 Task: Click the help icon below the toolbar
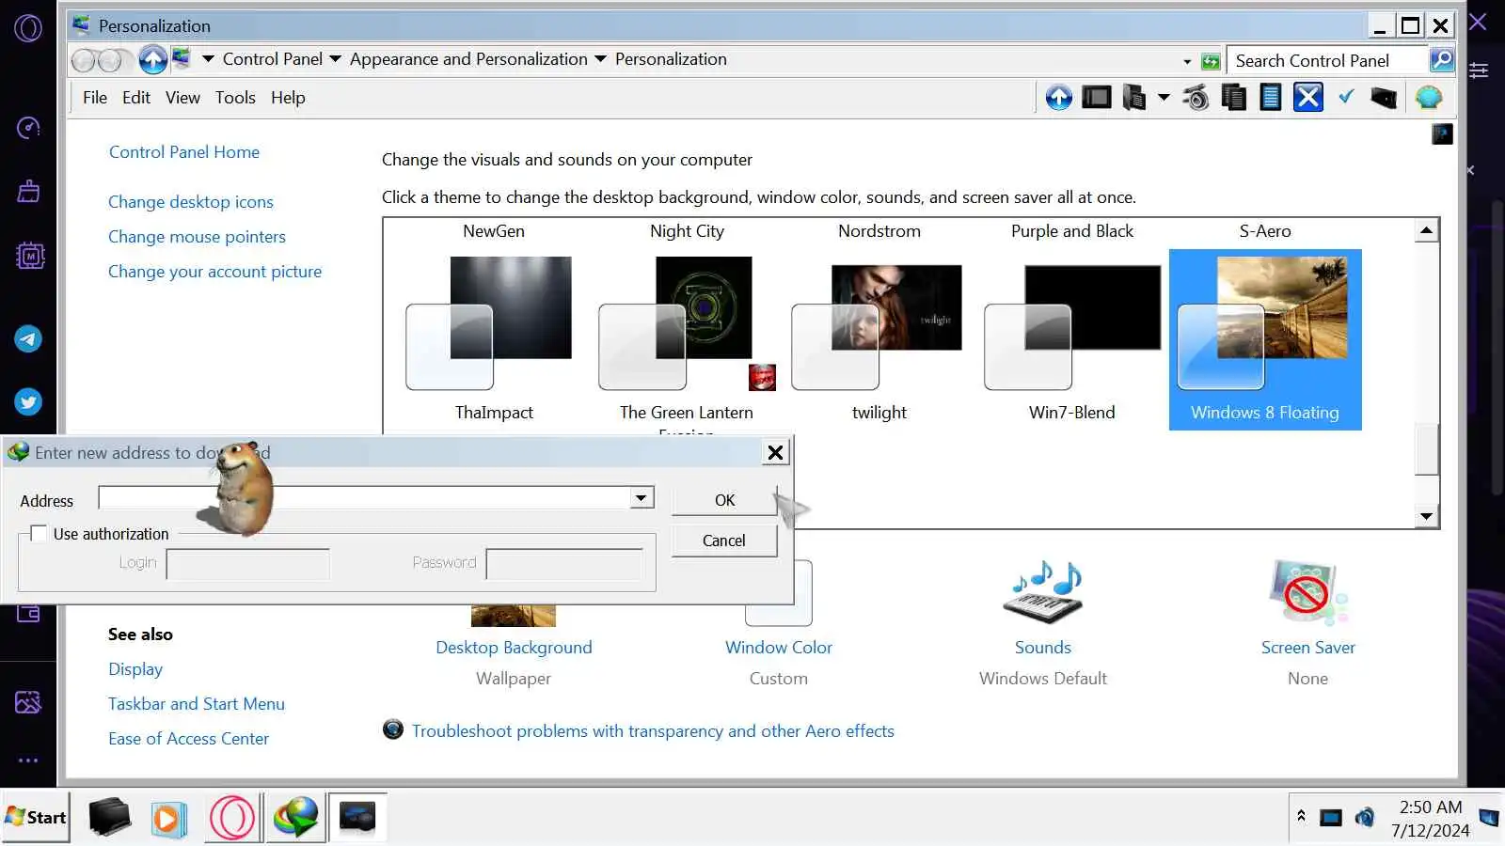click(1442, 134)
